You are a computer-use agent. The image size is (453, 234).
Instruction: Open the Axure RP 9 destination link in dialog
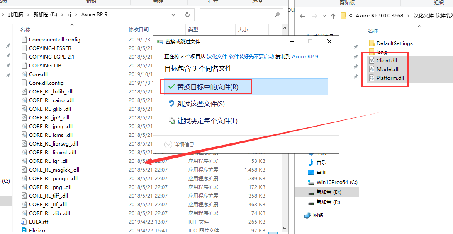305,56
